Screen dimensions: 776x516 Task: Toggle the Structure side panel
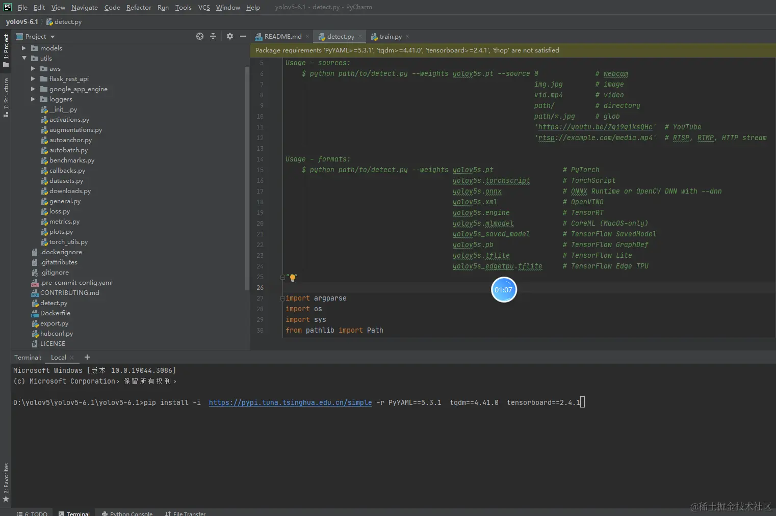(x=6, y=97)
